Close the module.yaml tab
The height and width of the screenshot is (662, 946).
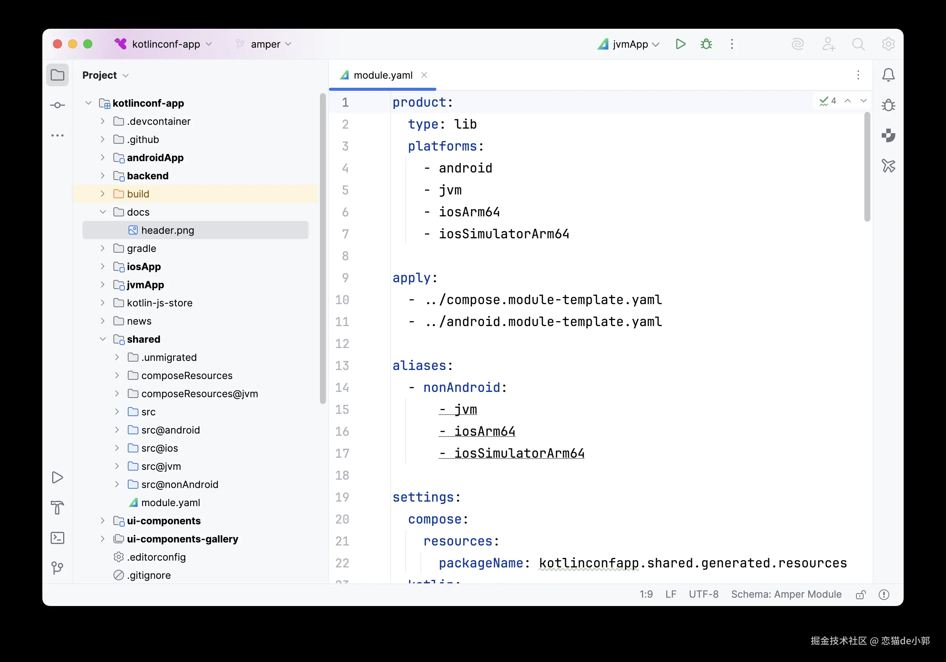pos(424,75)
